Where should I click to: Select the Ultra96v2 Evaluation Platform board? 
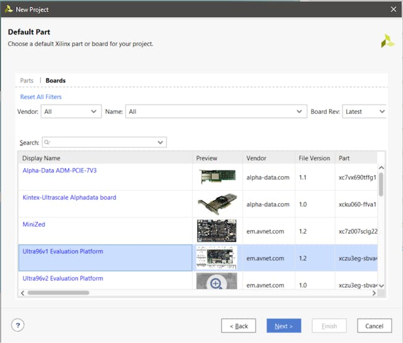click(62, 278)
